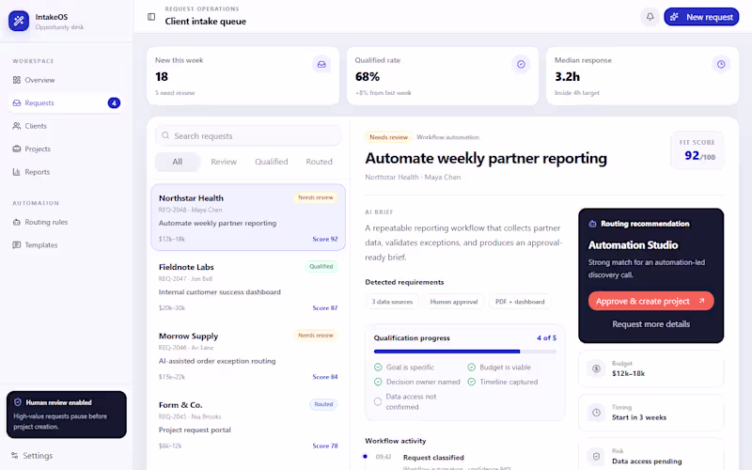Screen dimensions: 752x470
Task: Click the Qualified badge on Fieldnote Labs
Action: coord(321,267)
